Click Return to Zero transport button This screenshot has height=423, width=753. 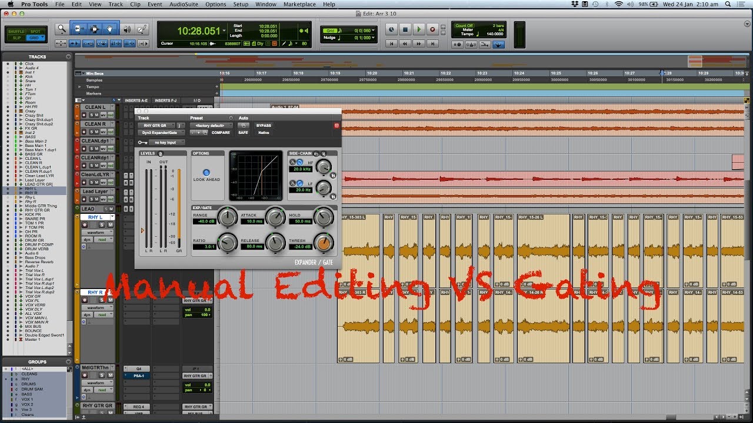(391, 43)
